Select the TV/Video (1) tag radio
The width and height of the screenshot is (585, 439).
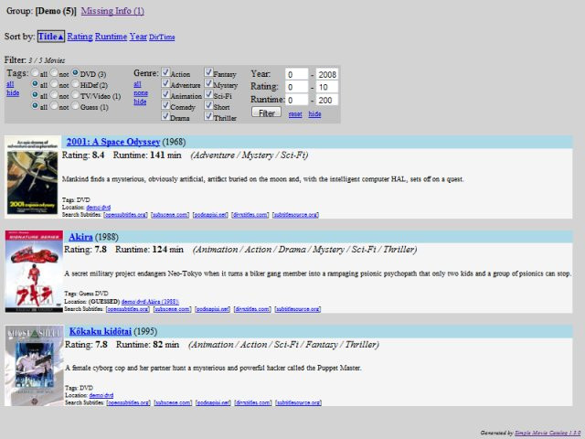click(75, 95)
